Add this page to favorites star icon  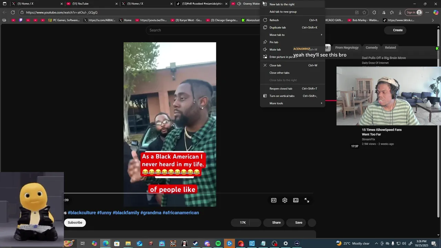tap(364, 12)
